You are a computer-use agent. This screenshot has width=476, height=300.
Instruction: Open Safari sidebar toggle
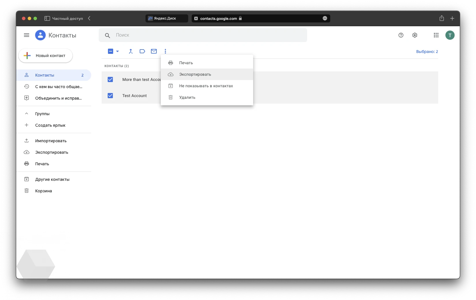click(47, 18)
